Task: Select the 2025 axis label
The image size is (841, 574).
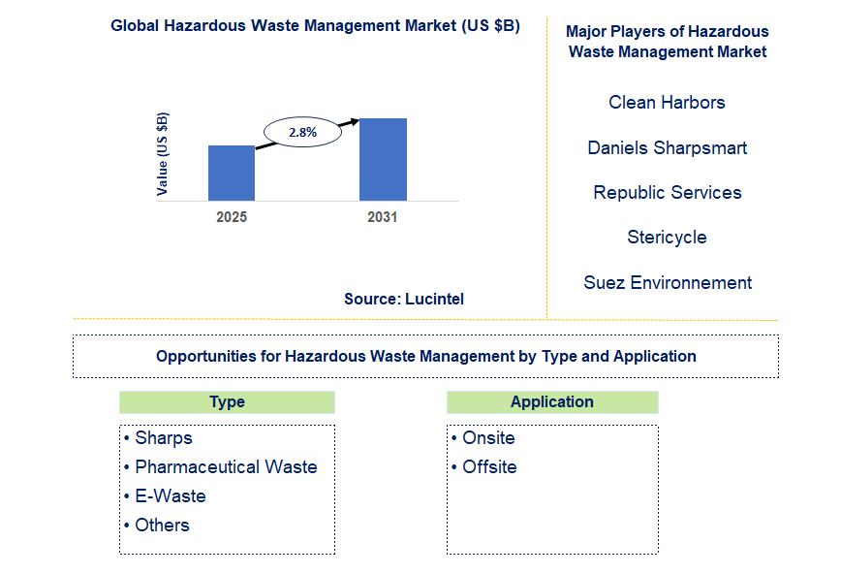Action: tap(232, 217)
